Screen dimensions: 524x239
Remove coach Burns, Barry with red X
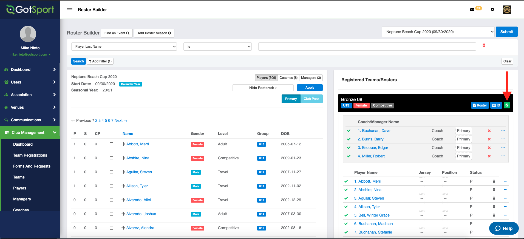[x=489, y=139]
